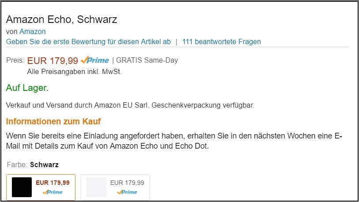Open the 111 beantwortete Fragen link
Image resolution: width=359 pixels, height=202 pixels.
pos(221,42)
